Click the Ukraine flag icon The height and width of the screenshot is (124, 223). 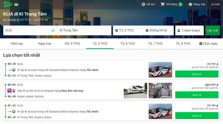(16, 4)
